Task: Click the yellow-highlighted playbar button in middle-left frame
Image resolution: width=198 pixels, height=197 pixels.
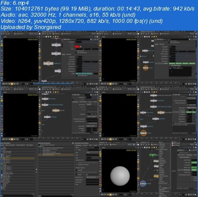Action: (x=12, y=139)
